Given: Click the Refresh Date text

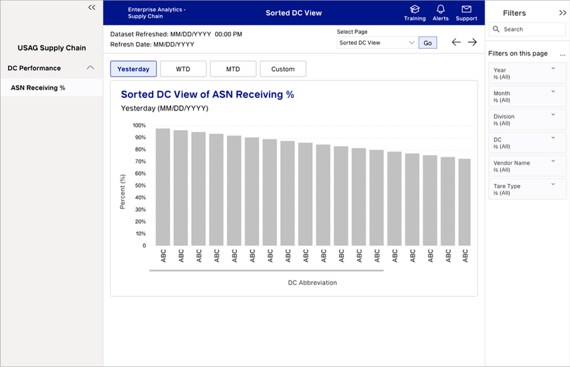Looking at the screenshot, I should 152,45.
